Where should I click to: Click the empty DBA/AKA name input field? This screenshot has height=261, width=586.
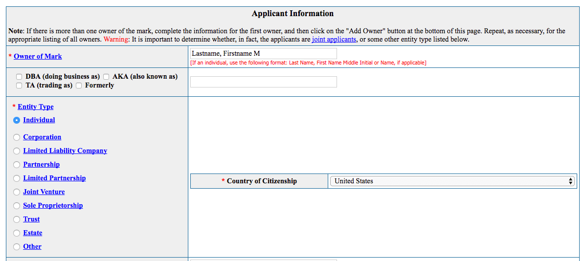264,82
